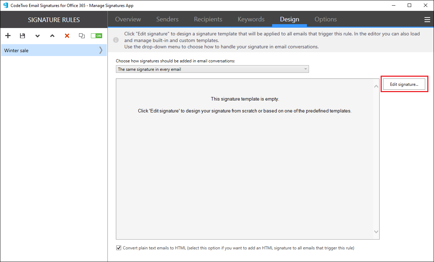
Task: Click the signature template preview scrollbar
Action: click(376, 158)
